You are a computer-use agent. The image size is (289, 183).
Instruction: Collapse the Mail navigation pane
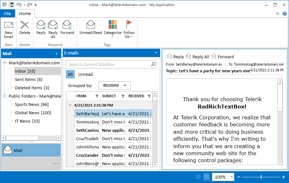(x=57, y=53)
